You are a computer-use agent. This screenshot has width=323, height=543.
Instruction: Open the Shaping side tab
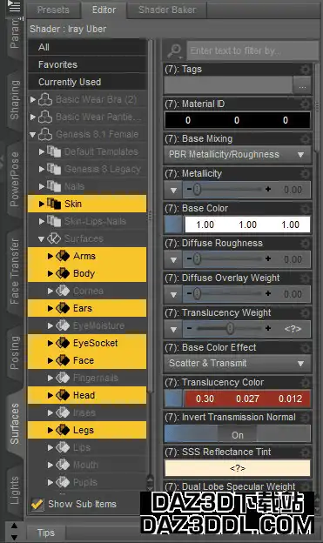[x=15, y=100]
